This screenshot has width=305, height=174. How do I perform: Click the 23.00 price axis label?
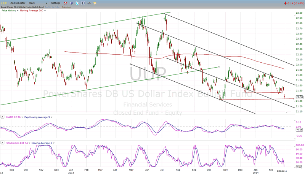coord(299,13)
